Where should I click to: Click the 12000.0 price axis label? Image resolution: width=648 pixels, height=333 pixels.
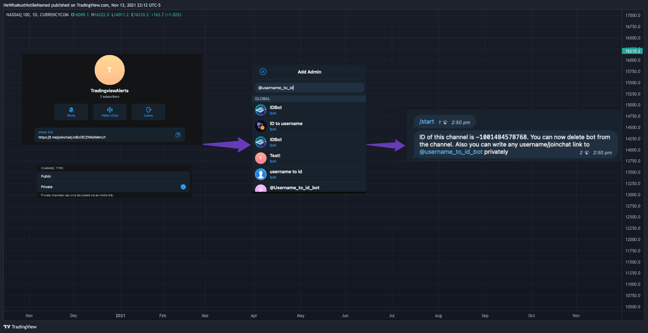coord(633,240)
